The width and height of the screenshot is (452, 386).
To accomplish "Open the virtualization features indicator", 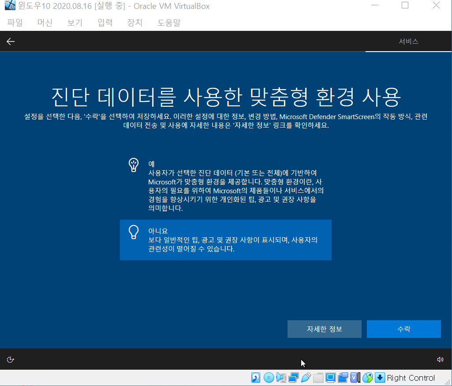I will point(355,378).
